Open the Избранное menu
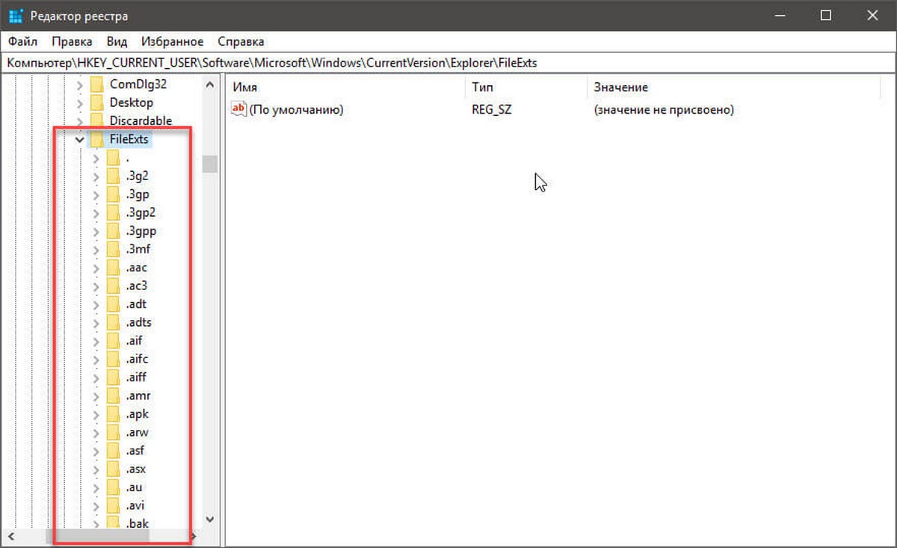897x548 pixels. [x=172, y=41]
